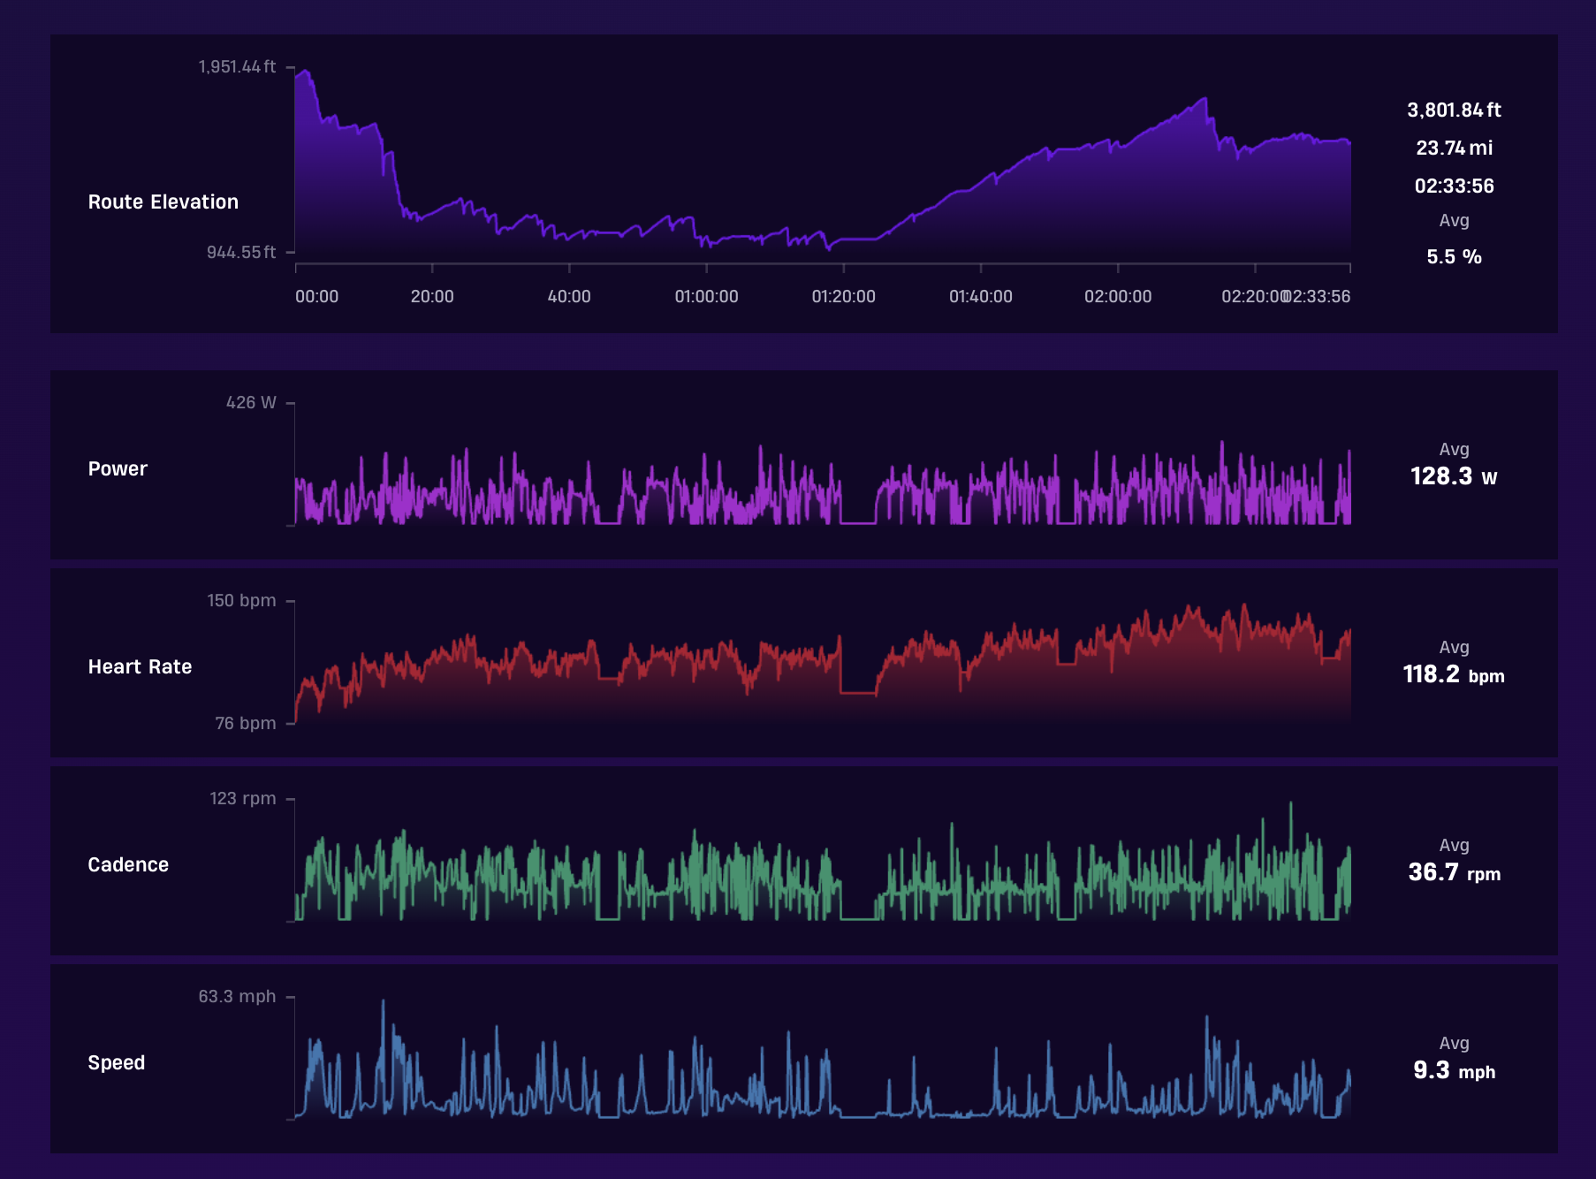Image resolution: width=1596 pixels, height=1179 pixels.
Task: Select the 123 rpm axis label
Action: [242, 799]
